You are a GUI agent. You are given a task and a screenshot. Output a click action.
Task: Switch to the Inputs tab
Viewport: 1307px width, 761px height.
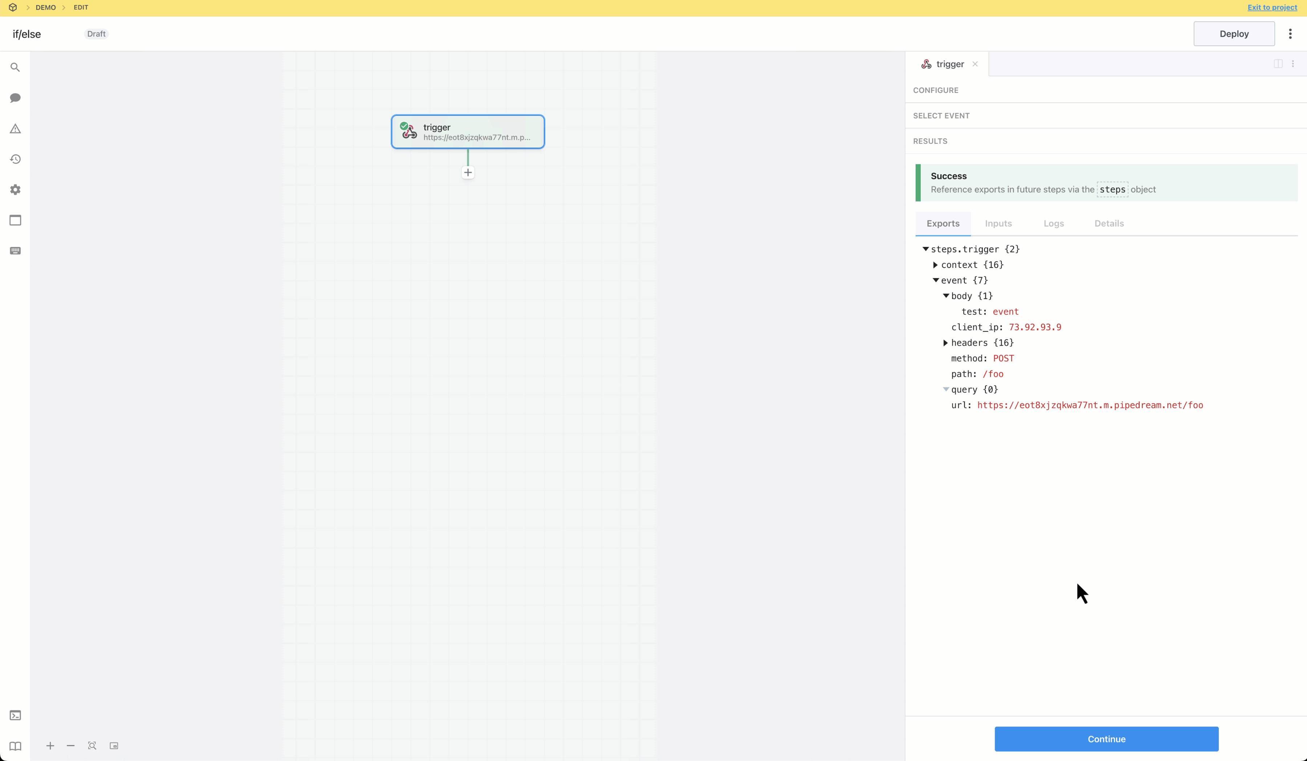(998, 224)
